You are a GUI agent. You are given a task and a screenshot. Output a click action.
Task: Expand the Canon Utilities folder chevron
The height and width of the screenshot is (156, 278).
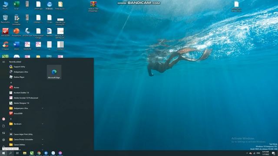43,145
